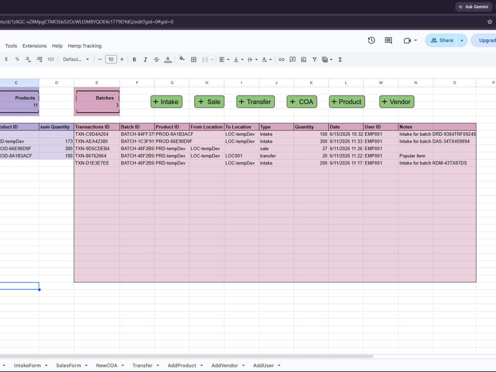
Task: Create a filter with funnel icon
Action: tap(315, 59)
